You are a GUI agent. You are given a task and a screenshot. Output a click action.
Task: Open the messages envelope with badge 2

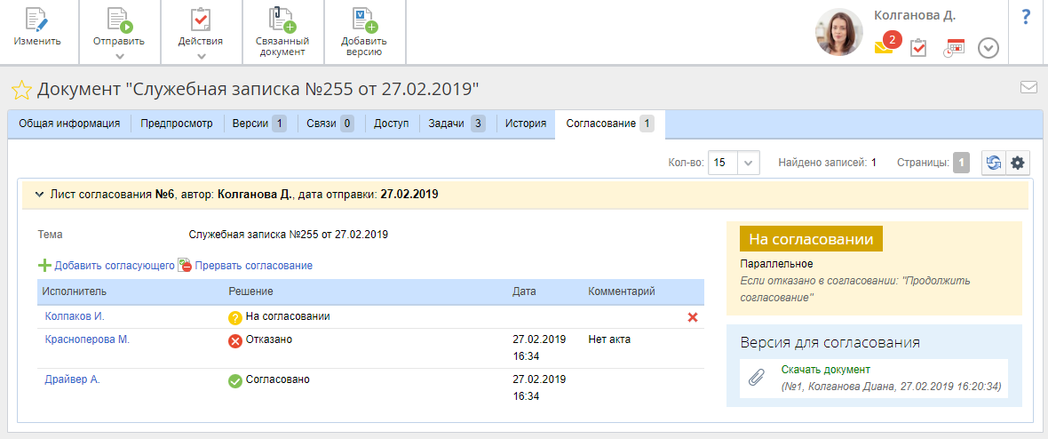884,47
